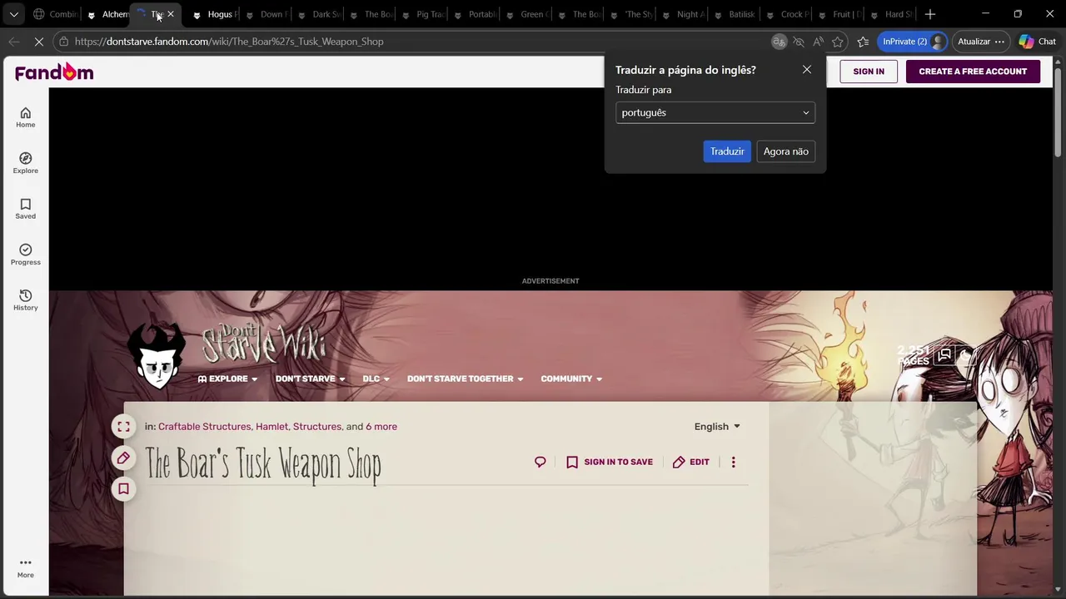The width and height of the screenshot is (1066, 599).
Task: Switch to the Pig Trader browser tab
Action: point(423,14)
